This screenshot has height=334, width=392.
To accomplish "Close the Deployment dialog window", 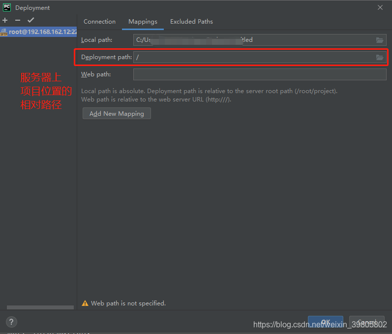I will [380, 7].
